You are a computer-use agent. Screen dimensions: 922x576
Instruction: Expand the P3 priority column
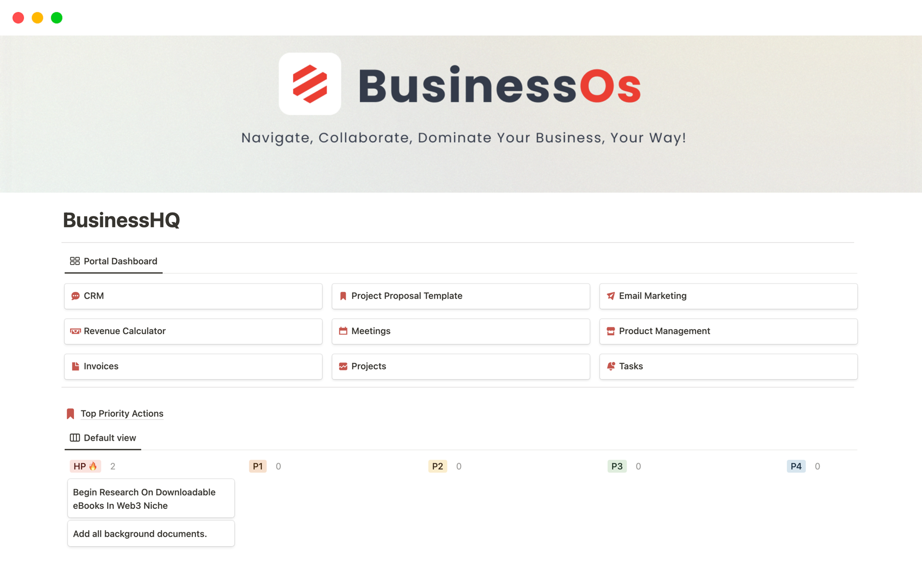pos(618,466)
